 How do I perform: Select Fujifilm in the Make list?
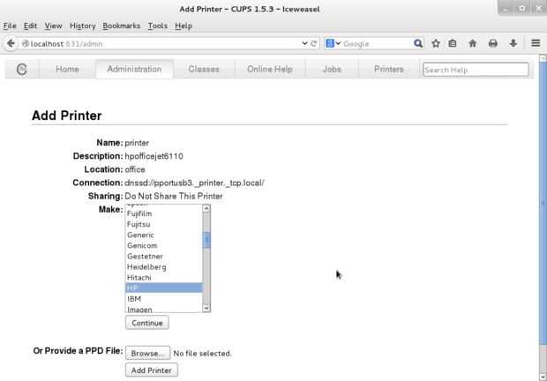point(163,213)
